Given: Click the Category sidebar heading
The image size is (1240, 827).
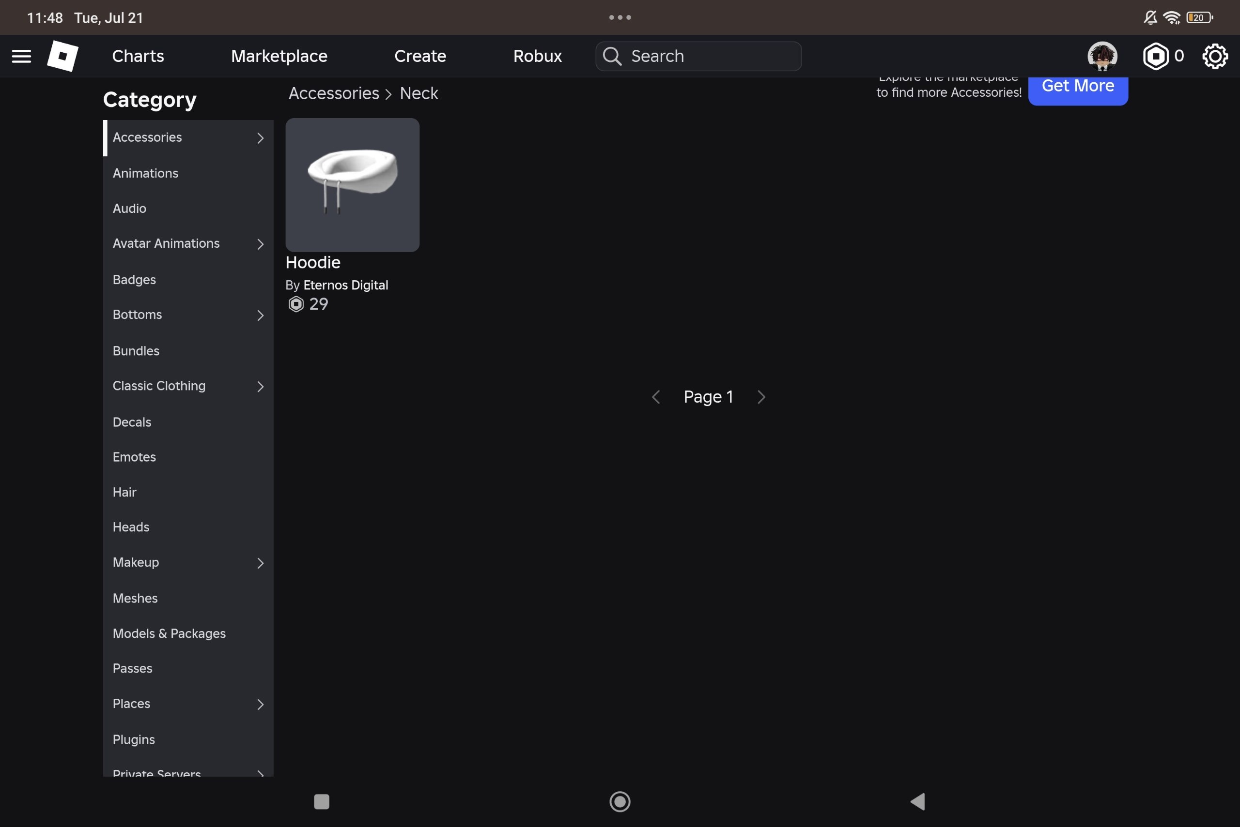Looking at the screenshot, I should coord(150,100).
